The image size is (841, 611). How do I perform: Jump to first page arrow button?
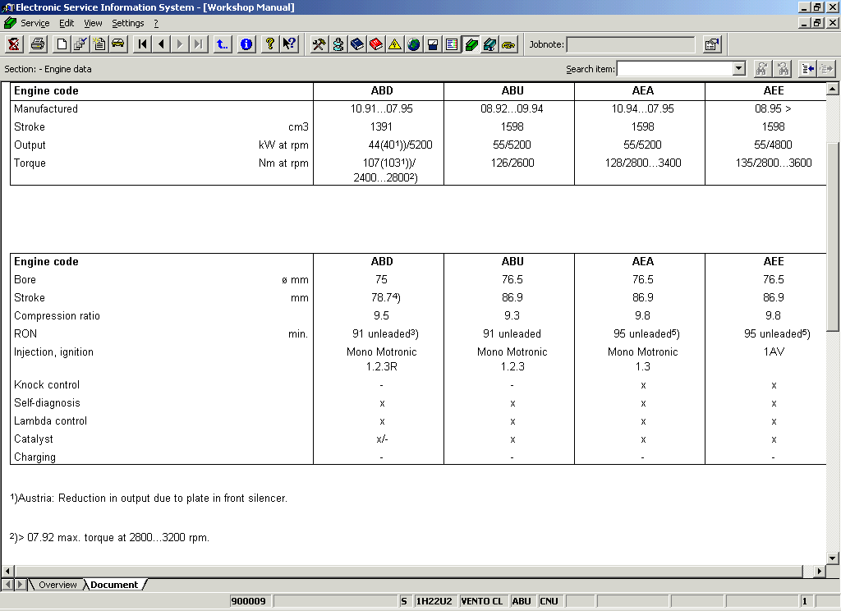[143, 44]
